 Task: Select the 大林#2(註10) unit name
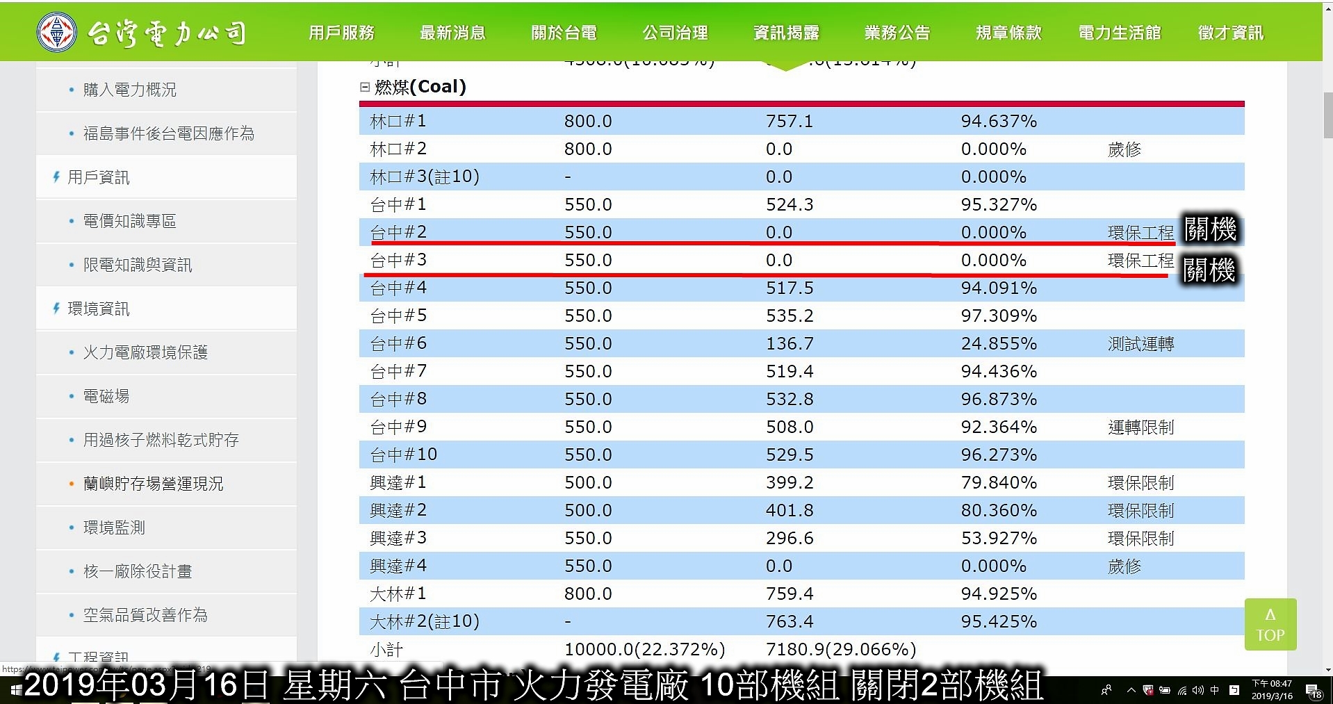pos(425,621)
